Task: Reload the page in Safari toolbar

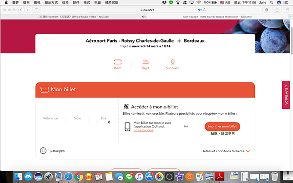Action: coord(204,10)
